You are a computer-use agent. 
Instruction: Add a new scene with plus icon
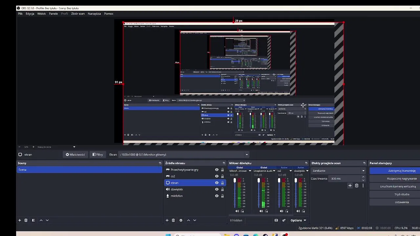19,220
